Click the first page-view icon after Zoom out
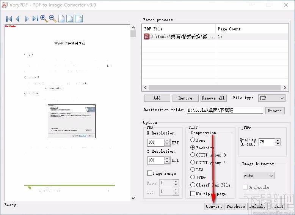This screenshot has width=295, height=215. pos(61,19)
